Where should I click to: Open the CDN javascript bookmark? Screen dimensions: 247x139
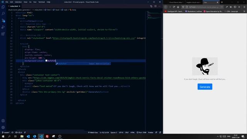point(231,11)
